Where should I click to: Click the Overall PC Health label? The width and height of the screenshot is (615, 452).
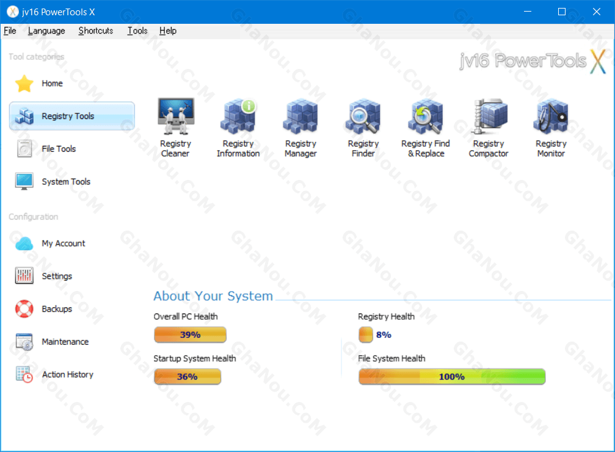[186, 317]
